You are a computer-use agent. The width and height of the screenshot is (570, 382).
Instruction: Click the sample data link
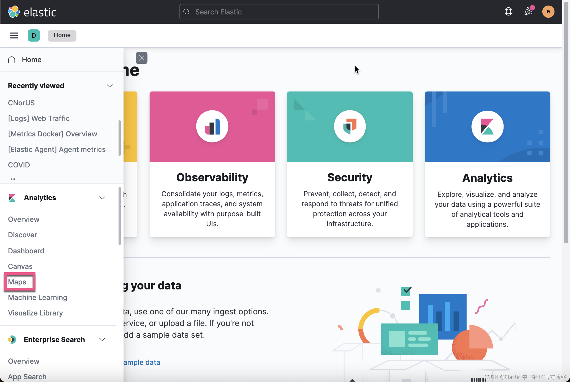coord(142,362)
